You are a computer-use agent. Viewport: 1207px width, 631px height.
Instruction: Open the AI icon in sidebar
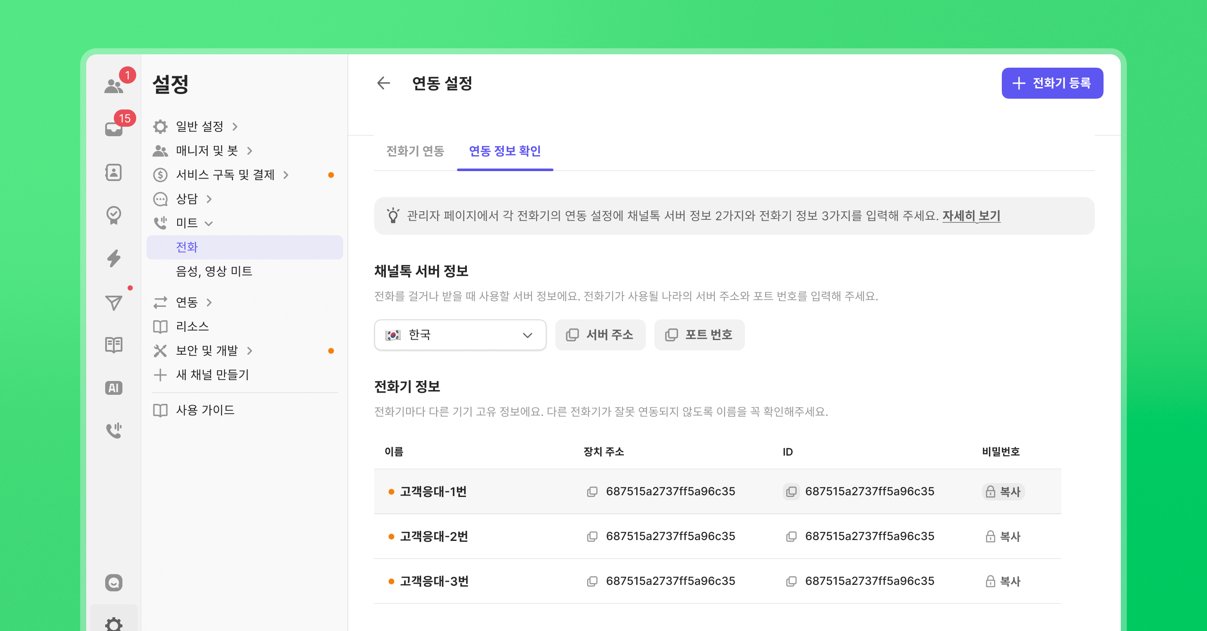[114, 388]
